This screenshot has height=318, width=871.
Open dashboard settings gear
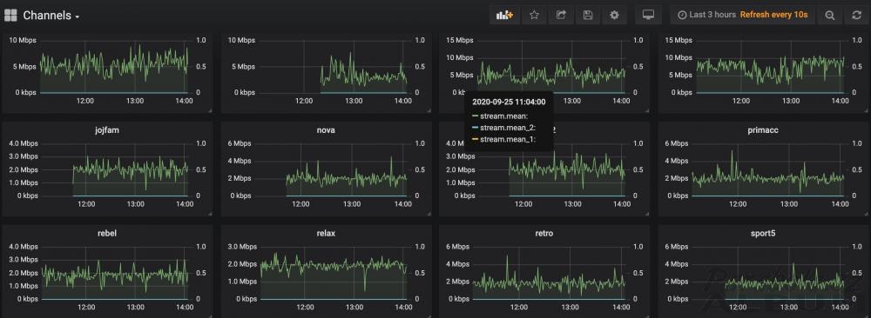point(614,16)
